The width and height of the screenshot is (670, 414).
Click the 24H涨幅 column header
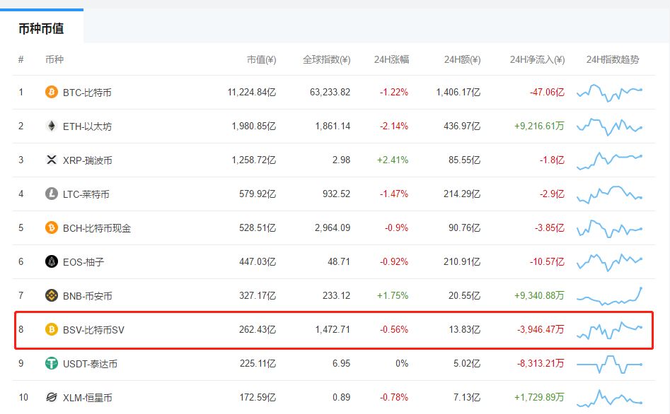391,60
